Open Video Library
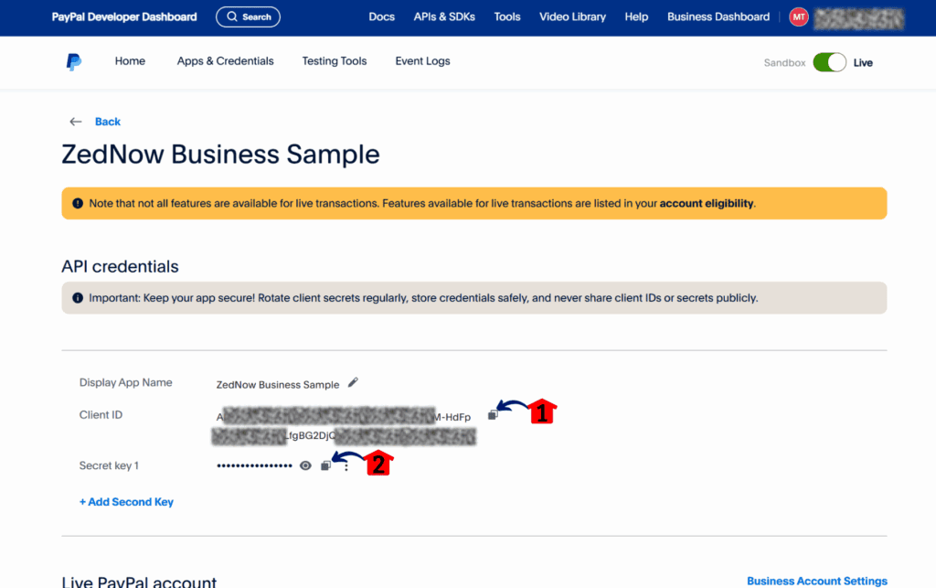 click(x=572, y=16)
